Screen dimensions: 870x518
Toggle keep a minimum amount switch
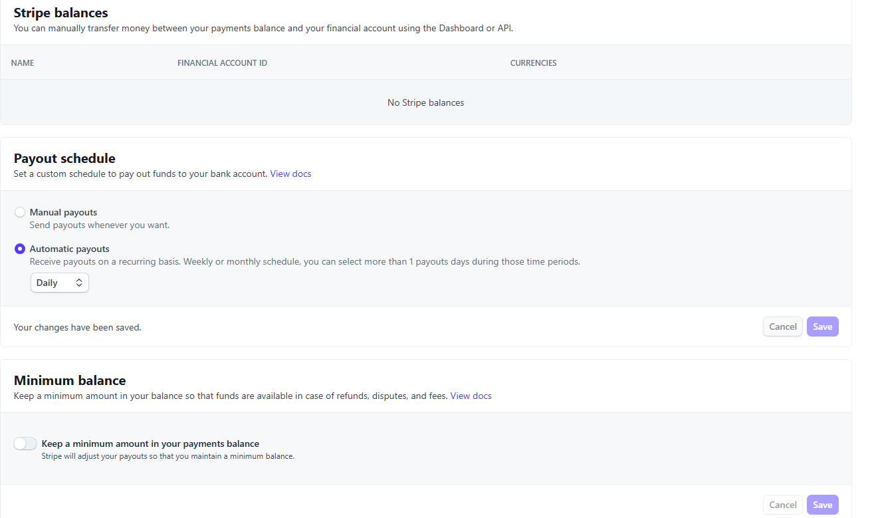point(25,444)
